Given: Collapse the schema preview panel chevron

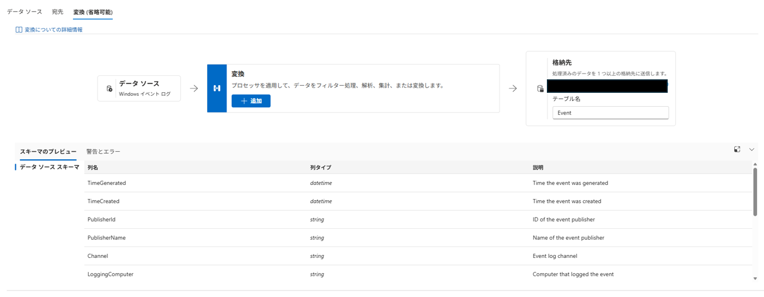Looking at the screenshot, I should coord(752,149).
